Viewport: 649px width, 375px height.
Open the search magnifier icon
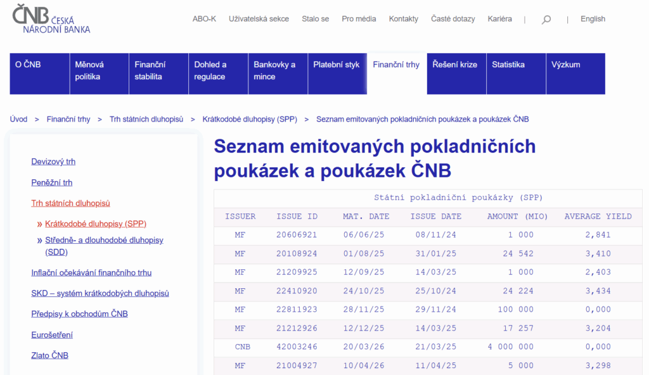click(546, 20)
